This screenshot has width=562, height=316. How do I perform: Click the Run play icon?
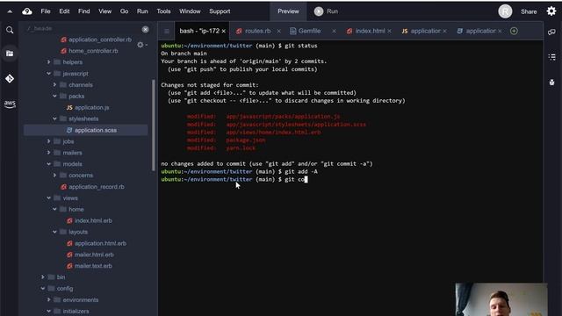[x=319, y=11]
